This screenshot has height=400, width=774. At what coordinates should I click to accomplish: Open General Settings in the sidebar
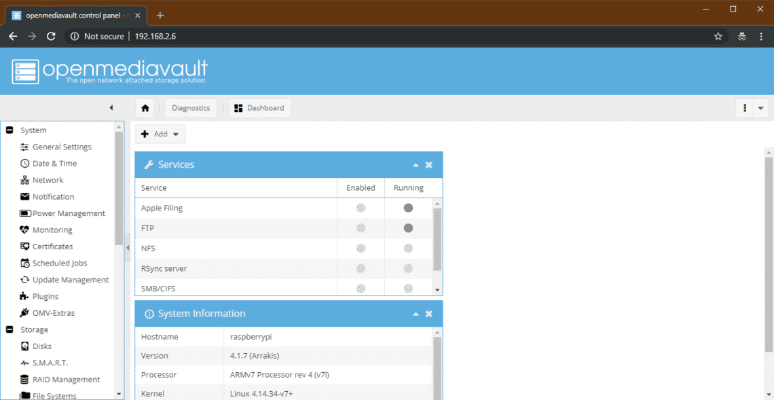[62, 147]
